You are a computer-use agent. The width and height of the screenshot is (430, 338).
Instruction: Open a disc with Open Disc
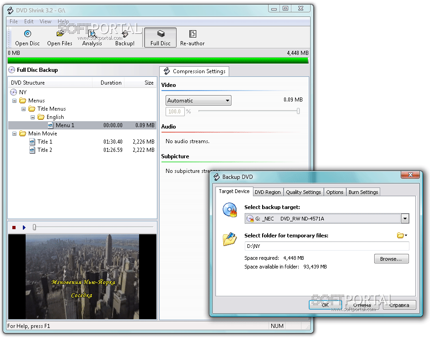[x=27, y=38]
